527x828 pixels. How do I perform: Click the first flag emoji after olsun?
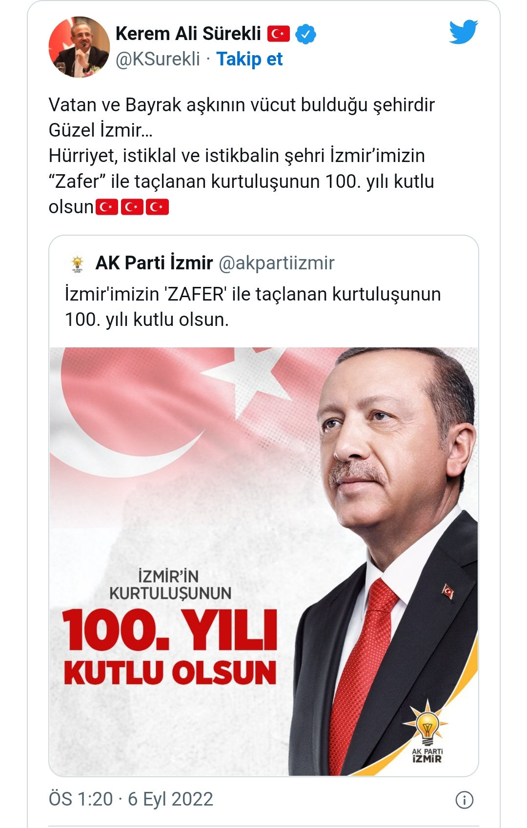(107, 207)
